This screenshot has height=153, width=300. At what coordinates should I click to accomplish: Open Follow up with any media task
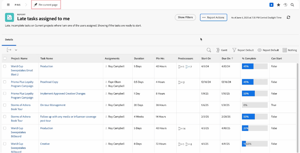click(68, 119)
